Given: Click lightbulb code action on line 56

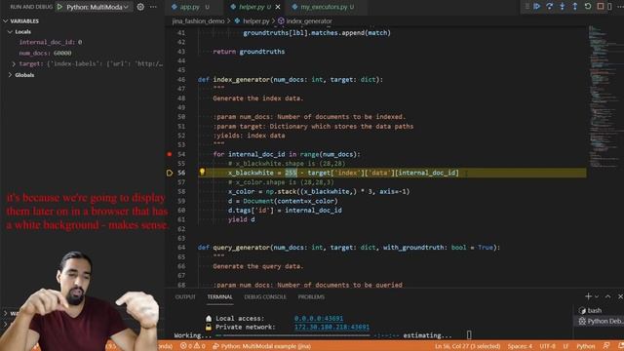Looking at the screenshot, I should click(x=202, y=172).
